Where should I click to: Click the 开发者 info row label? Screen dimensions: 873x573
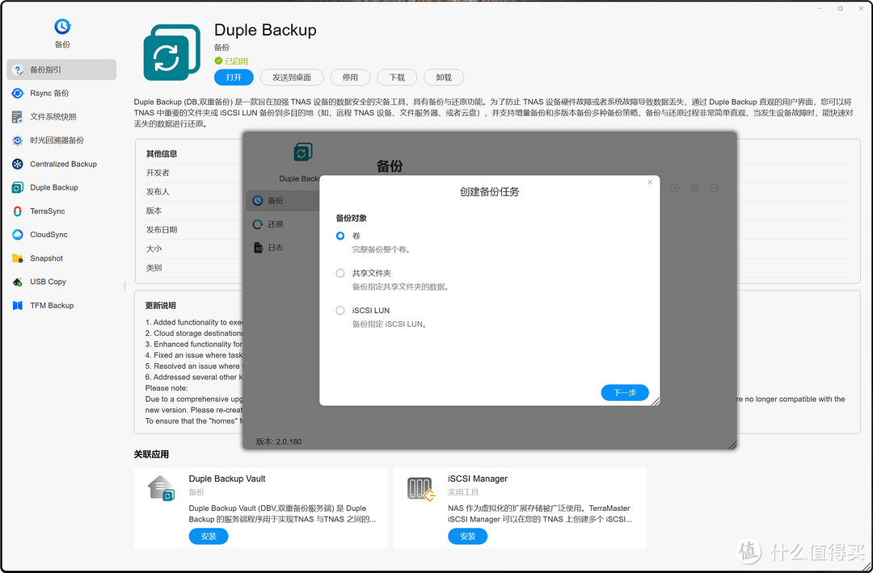tap(158, 173)
